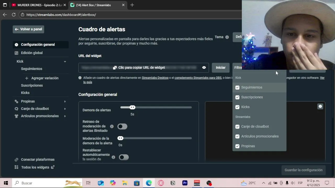
Task: Click Moderación de la demora slider handle
Action: pos(120,138)
